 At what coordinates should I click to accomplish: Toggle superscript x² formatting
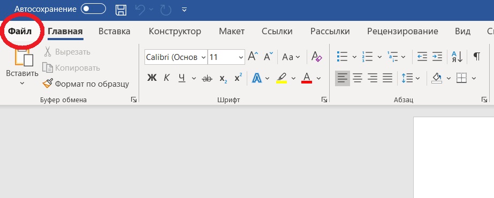coord(239,78)
